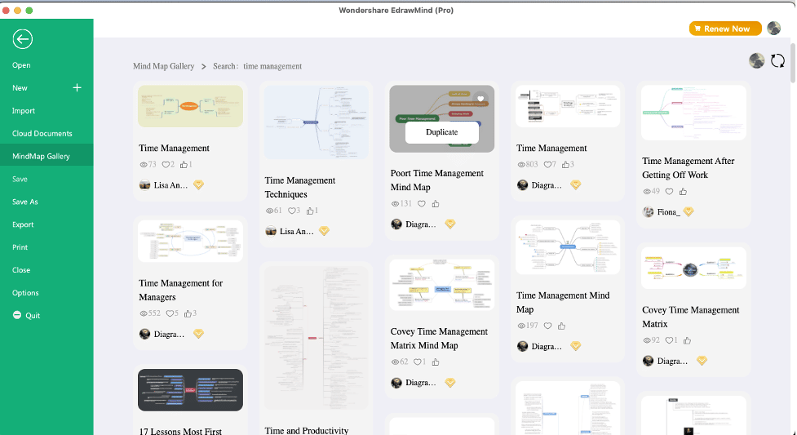Like the Time Management card with 73 views
797x435 pixels.
[166, 164]
